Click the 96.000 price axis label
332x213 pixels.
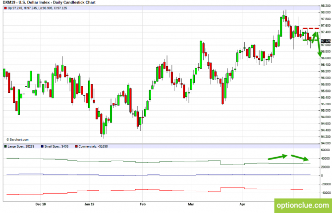pyautogui.click(x=326, y=78)
